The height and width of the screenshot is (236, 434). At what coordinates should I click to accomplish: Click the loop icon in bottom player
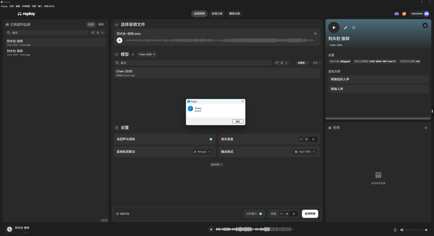pos(395,230)
